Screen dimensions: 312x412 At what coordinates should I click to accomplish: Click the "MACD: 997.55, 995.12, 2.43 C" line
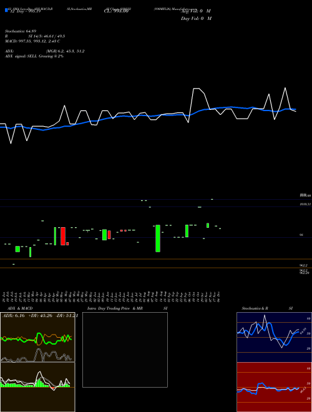coord(32,41)
